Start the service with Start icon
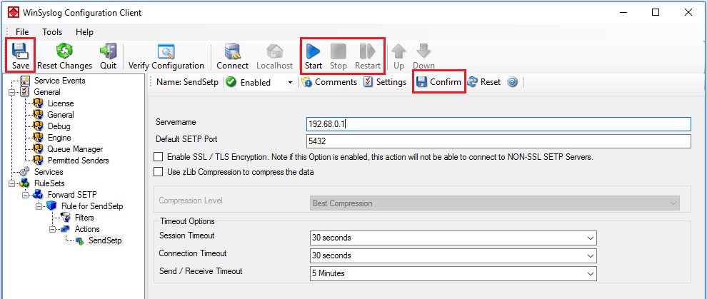Viewport: 707px width, 299px height. (313, 51)
